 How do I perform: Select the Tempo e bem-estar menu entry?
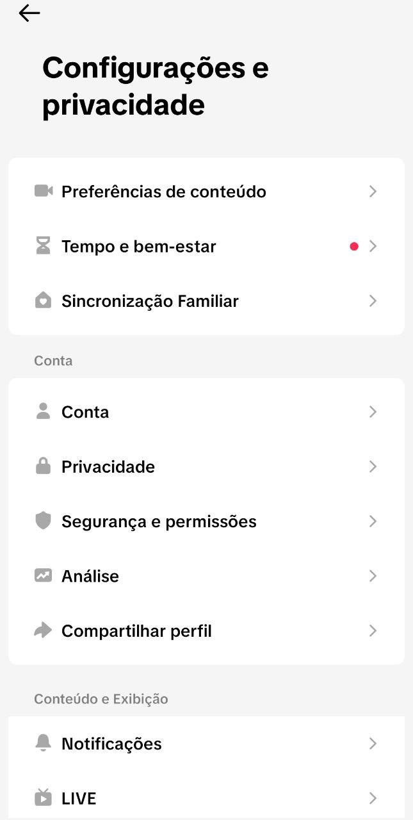click(x=138, y=246)
